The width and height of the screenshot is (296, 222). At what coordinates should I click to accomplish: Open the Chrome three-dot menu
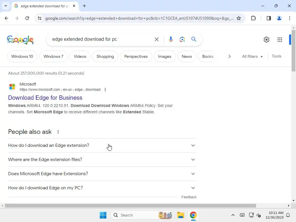(x=290, y=18)
